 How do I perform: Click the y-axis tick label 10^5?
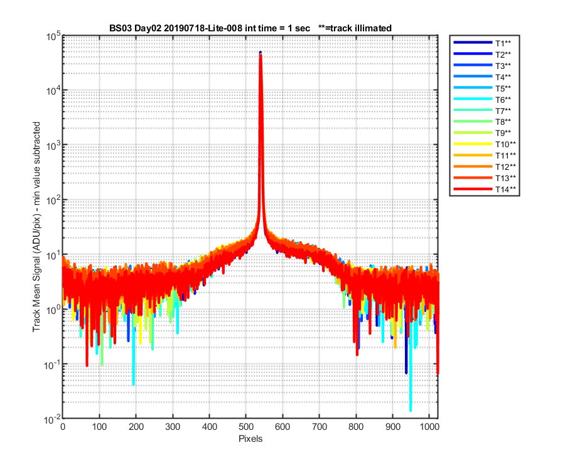tap(53, 37)
